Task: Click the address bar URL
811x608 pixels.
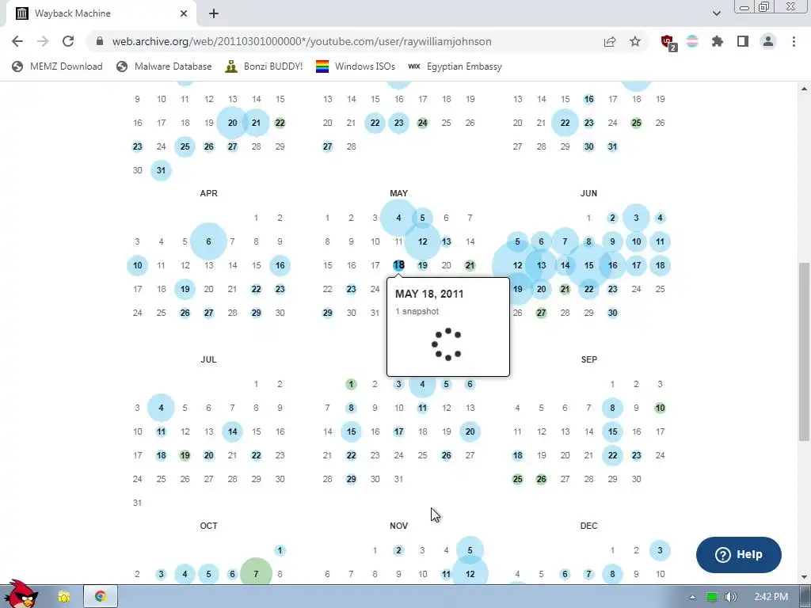Action: click(x=302, y=41)
